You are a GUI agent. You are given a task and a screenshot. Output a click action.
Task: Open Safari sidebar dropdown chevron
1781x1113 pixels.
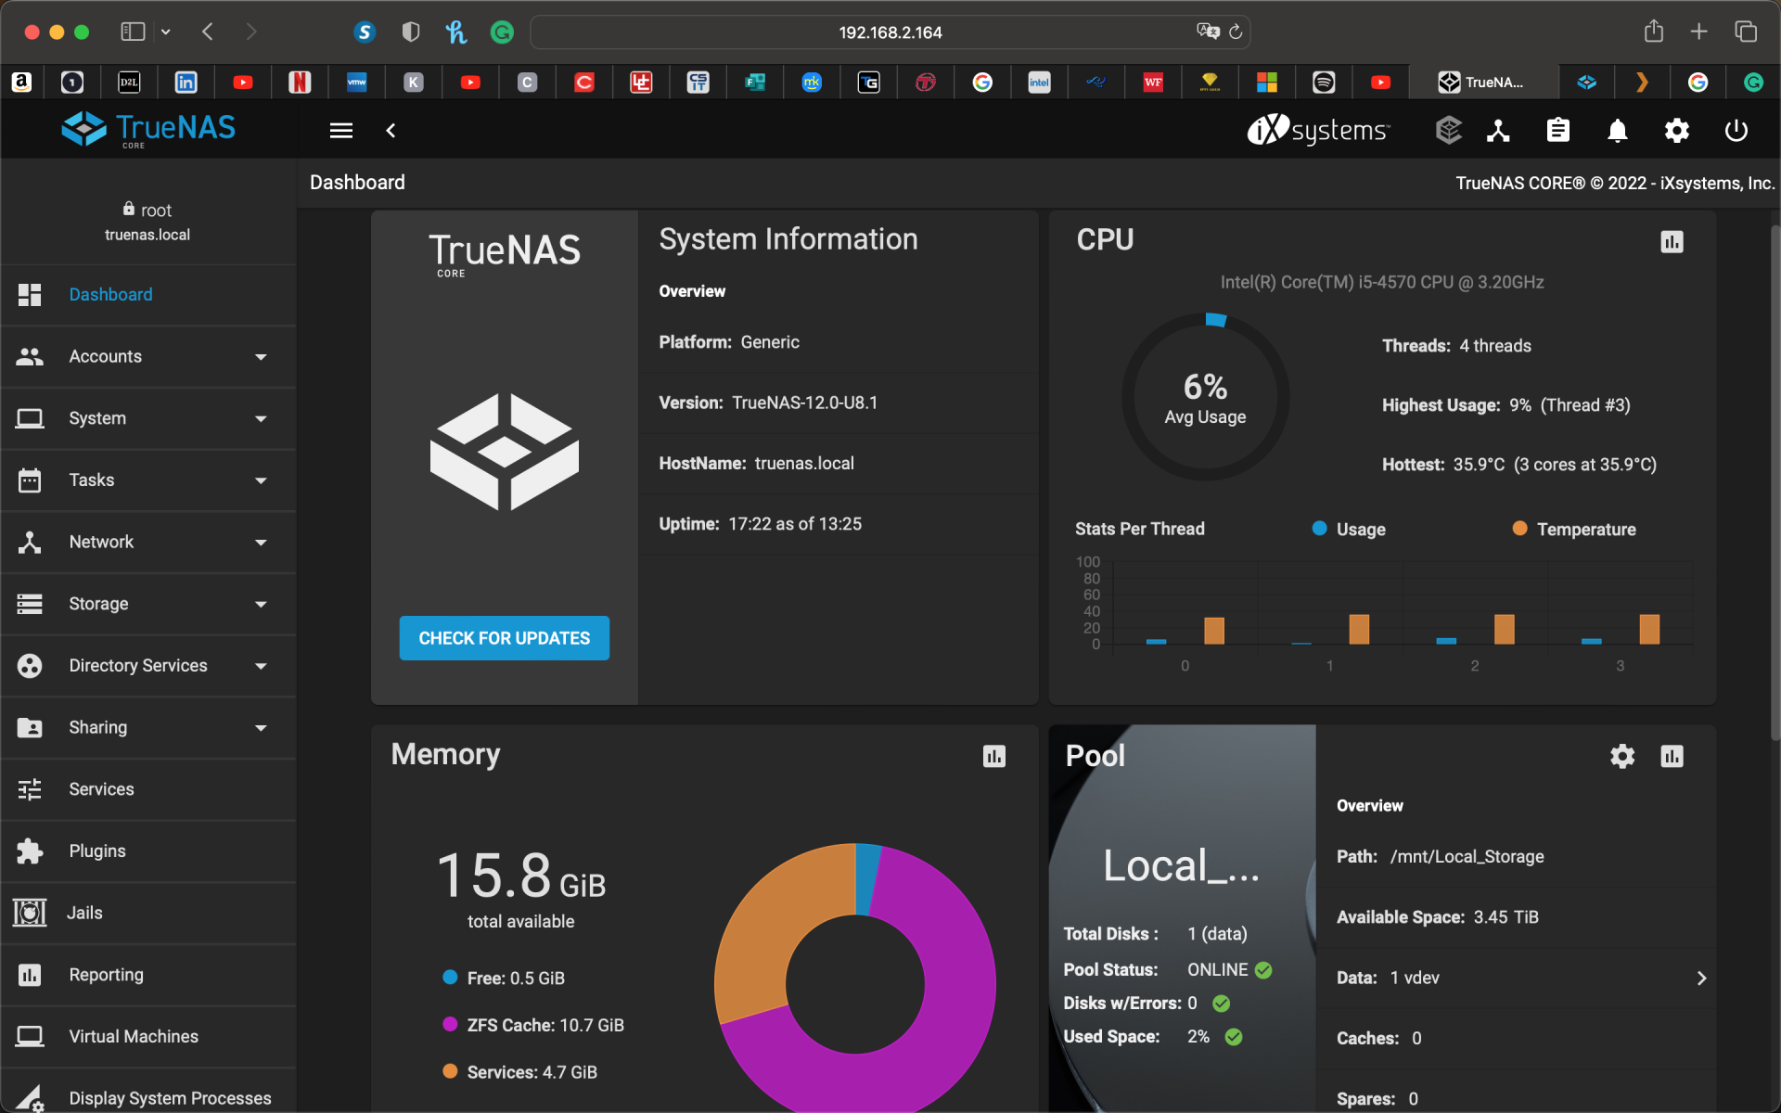(165, 32)
